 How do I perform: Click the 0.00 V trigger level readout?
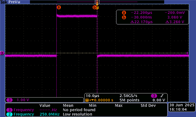[x=159, y=100]
